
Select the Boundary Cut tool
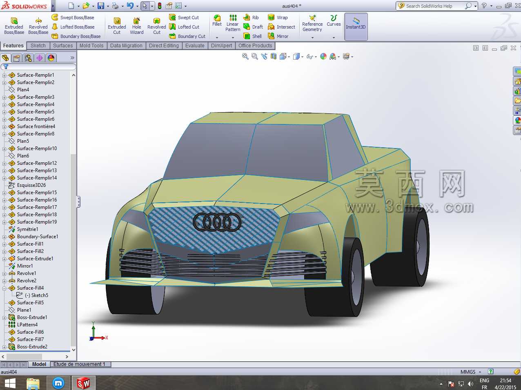point(187,36)
